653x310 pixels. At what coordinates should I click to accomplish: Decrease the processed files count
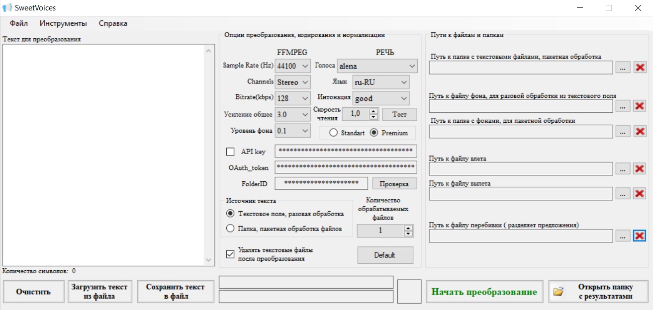(408, 234)
